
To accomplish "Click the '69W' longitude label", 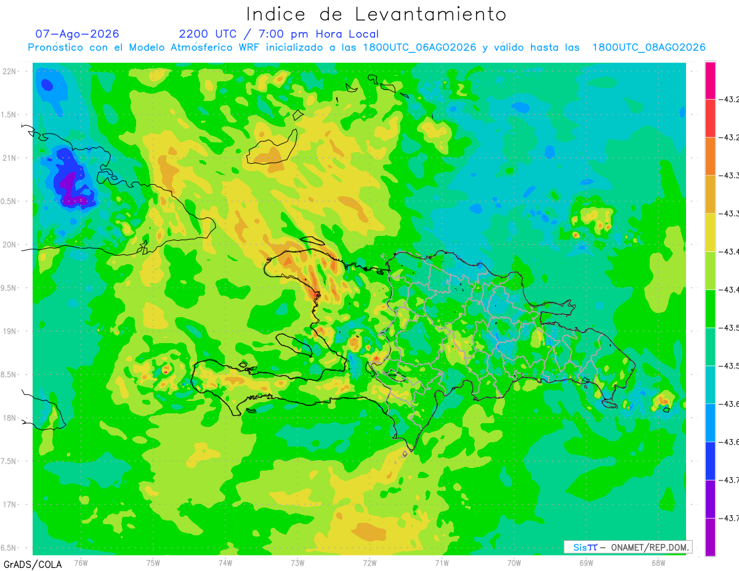I will 586,563.
